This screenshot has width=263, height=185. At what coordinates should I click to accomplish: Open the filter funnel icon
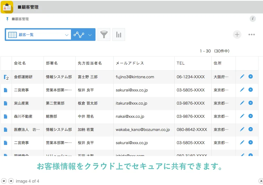pyautogui.click(x=104, y=35)
